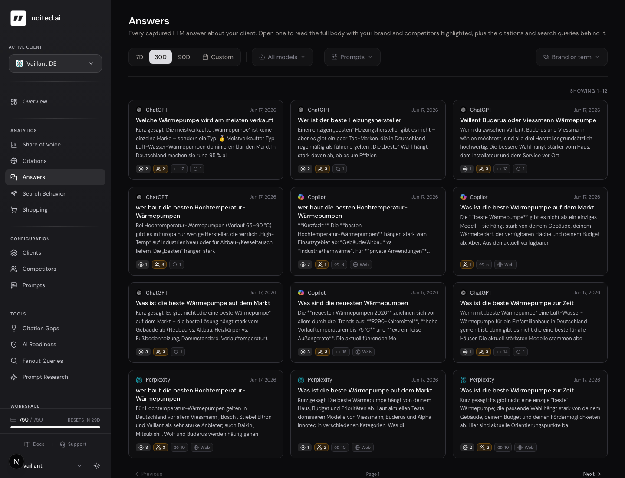
Task: Go to the Next page
Action: (592, 474)
